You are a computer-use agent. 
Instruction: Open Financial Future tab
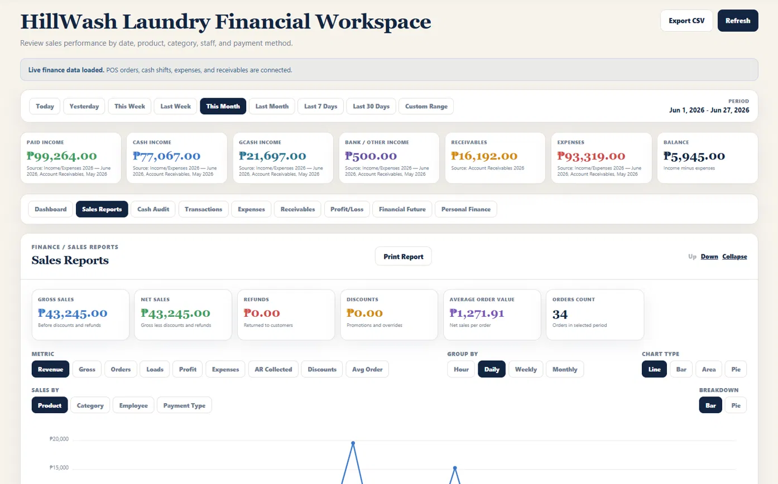(x=402, y=209)
